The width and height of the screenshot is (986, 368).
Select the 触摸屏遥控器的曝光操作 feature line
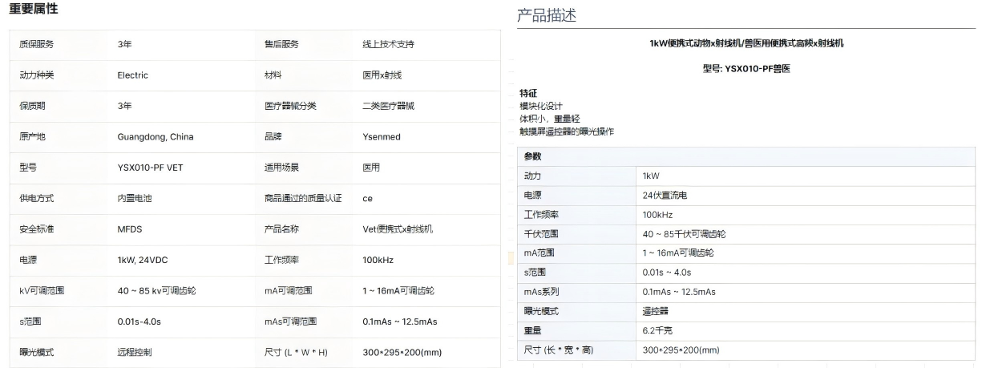tap(566, 131)
